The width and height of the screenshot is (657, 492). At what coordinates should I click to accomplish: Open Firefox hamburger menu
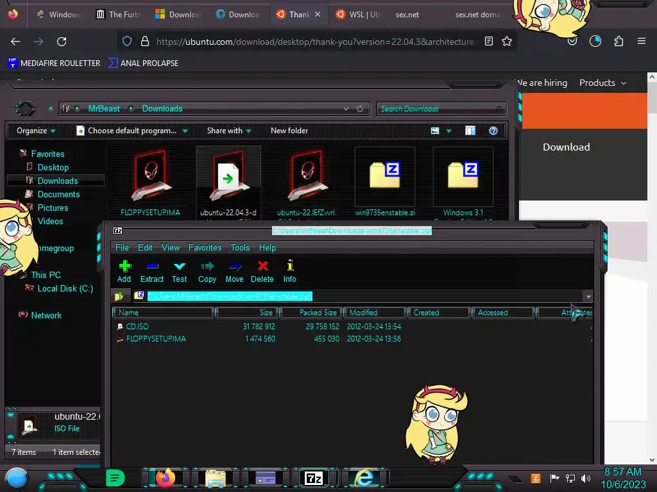tap(642, 42)
